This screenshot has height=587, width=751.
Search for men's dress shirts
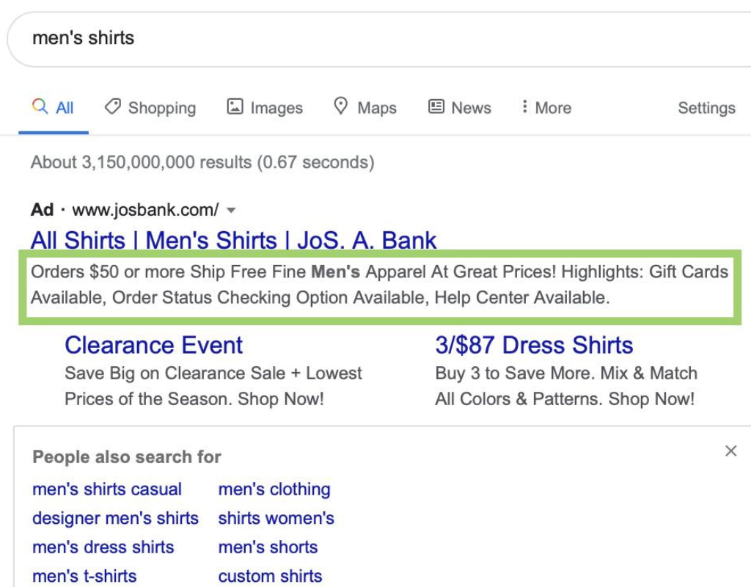(103, 547)
